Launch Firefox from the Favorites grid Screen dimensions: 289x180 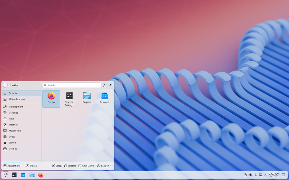coord(51,99)
